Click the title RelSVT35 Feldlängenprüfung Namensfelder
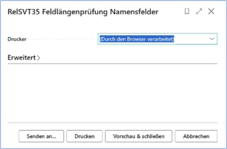This screenshot has width=227, height=149. pyautogui.click(x=83, y=12)
